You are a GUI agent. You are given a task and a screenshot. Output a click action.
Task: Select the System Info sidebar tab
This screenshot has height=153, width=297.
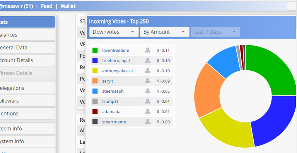(x=27, y=141)
